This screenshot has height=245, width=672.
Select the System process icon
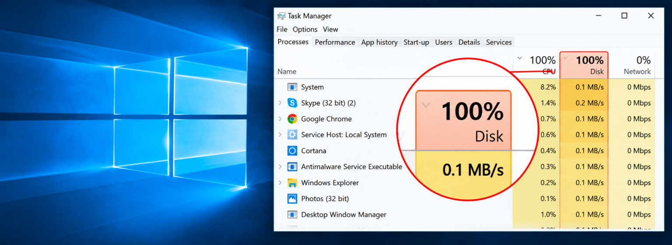click(292, 87)
